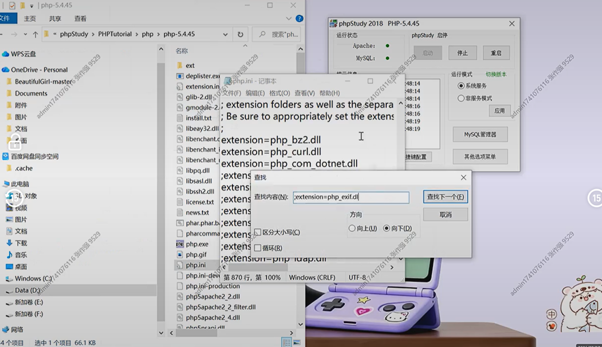Image resolution: width=602 pixels, height=347 pixels.
Task: Select php.ini-production file
Action: pos(213,286)
